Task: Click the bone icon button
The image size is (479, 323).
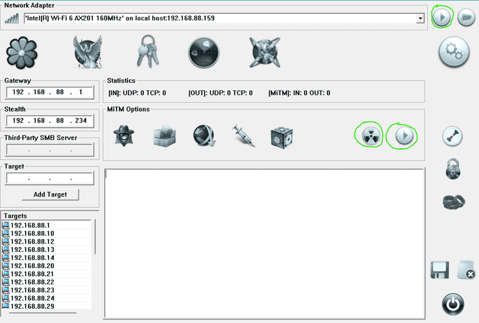Action: (452, 136)
